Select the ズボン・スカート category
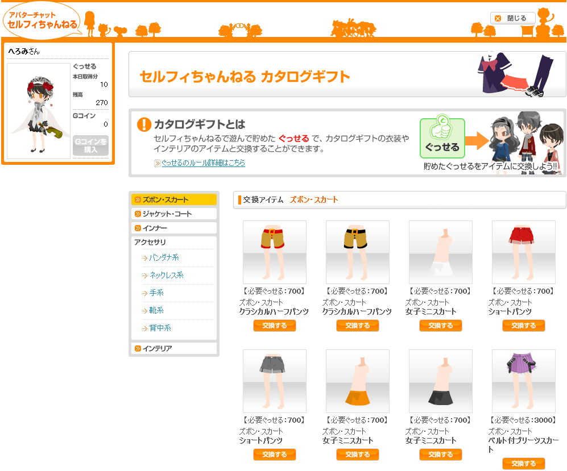The width and height of the screenshot is (567, 471). [x=174, y=199]
